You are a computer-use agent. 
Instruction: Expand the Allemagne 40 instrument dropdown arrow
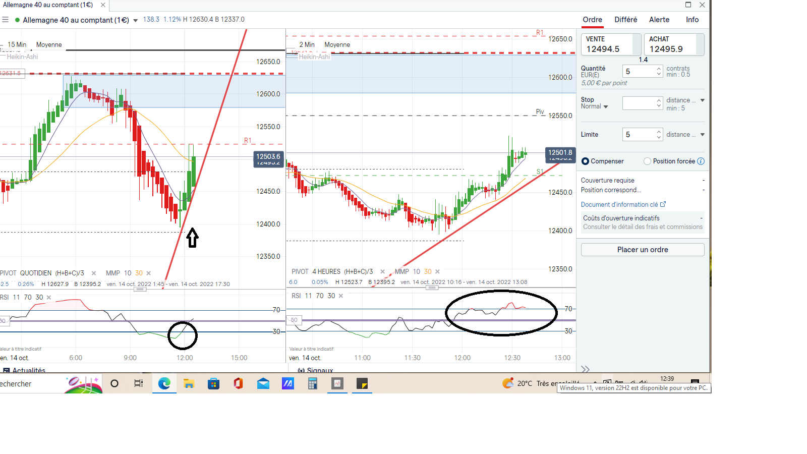click(135, 21)
